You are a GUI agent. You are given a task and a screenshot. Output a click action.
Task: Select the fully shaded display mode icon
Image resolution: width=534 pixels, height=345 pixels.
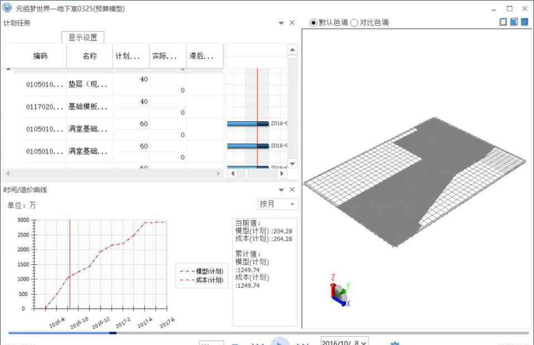coord(525,22)
